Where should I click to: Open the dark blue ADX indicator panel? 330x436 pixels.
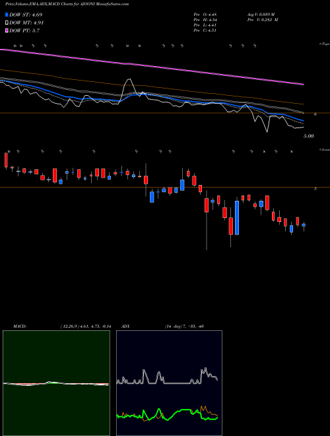point(169,383)
